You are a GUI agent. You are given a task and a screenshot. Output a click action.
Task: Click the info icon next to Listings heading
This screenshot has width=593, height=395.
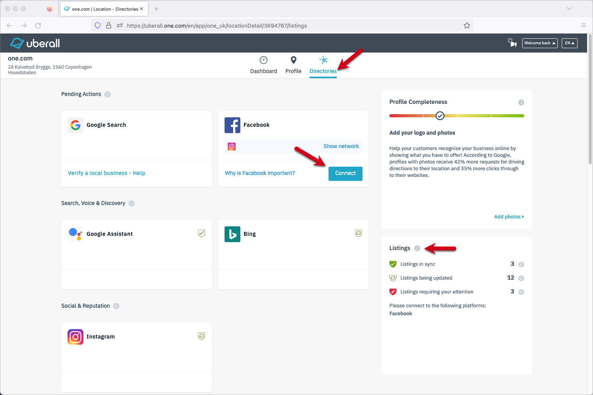(417, 248)
